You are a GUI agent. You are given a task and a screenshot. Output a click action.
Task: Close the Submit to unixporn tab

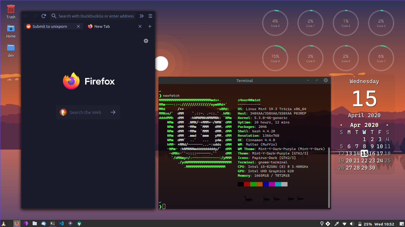78,26
